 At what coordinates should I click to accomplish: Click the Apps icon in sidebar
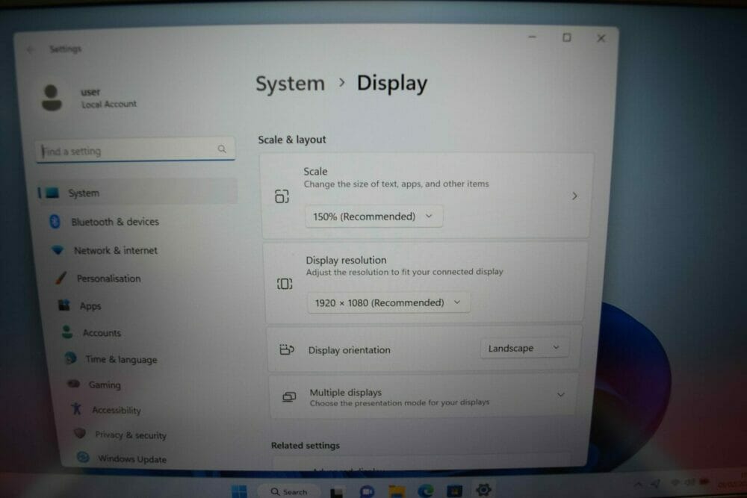[x=63, y=305]
